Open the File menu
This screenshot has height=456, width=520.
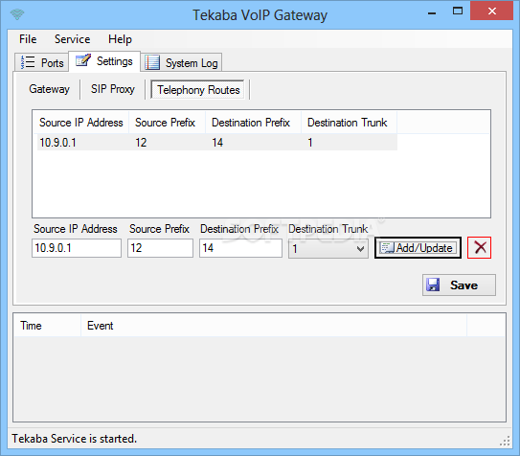(x=28, y=39)
